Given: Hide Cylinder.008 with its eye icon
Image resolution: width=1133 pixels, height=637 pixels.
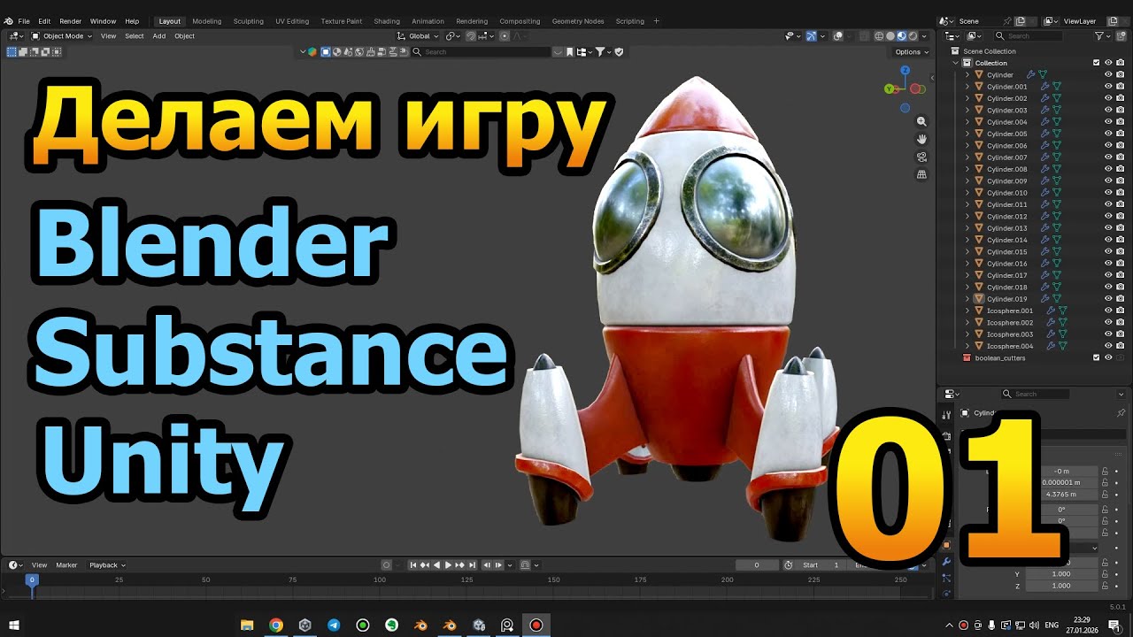Looking at the screenshot, I should (1107, 169).
